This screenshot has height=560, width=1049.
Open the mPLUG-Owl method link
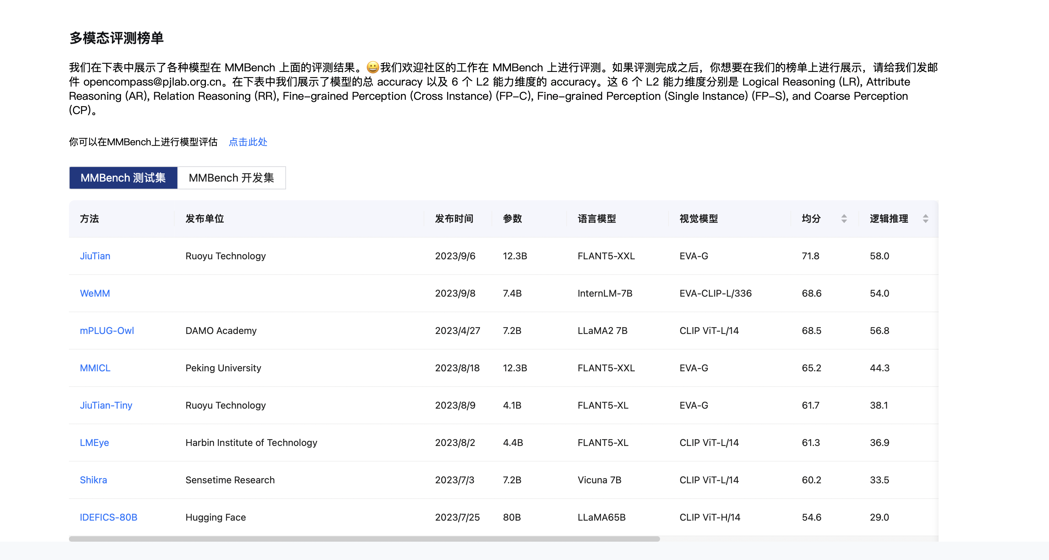[107, 331]
